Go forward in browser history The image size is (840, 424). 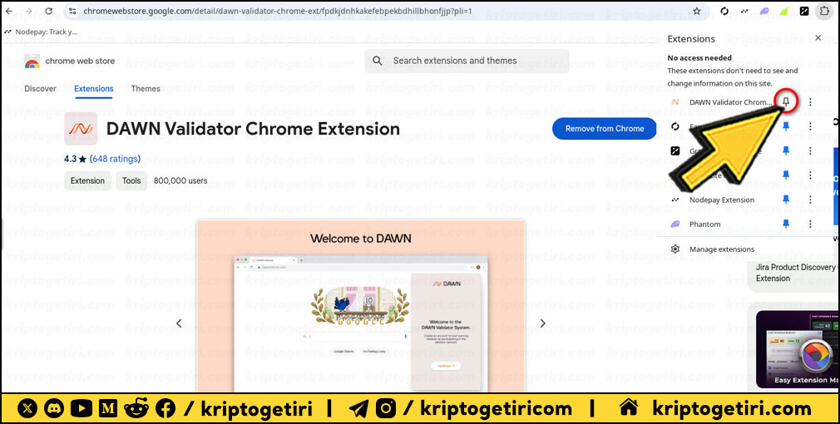pos(28,11)
